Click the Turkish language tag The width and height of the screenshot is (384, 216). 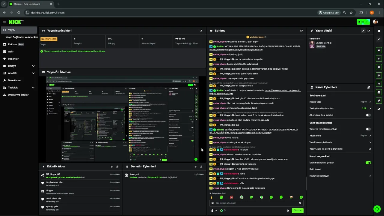(321, 47)
